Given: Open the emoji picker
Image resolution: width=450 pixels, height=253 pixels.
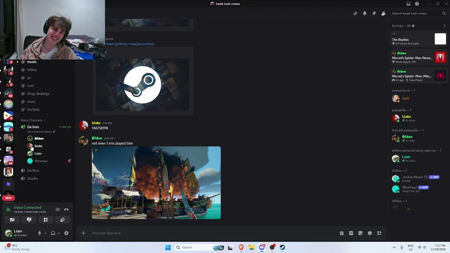Looking at the screenshot, I should tap(370, 233).
